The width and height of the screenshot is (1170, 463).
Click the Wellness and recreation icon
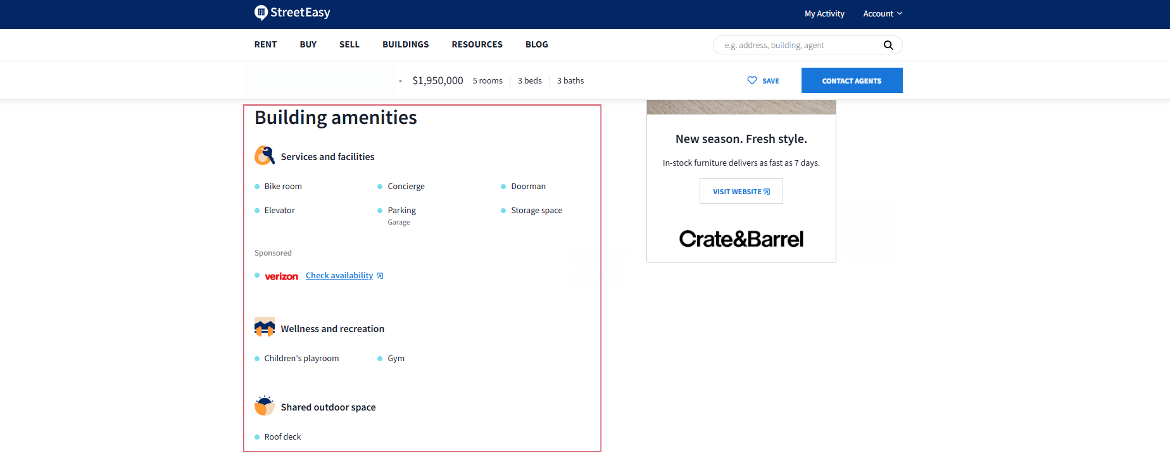pos(265,328)
